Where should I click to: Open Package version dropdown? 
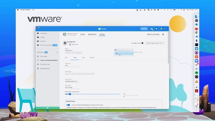pyautogui.click(x=155, y=43)
